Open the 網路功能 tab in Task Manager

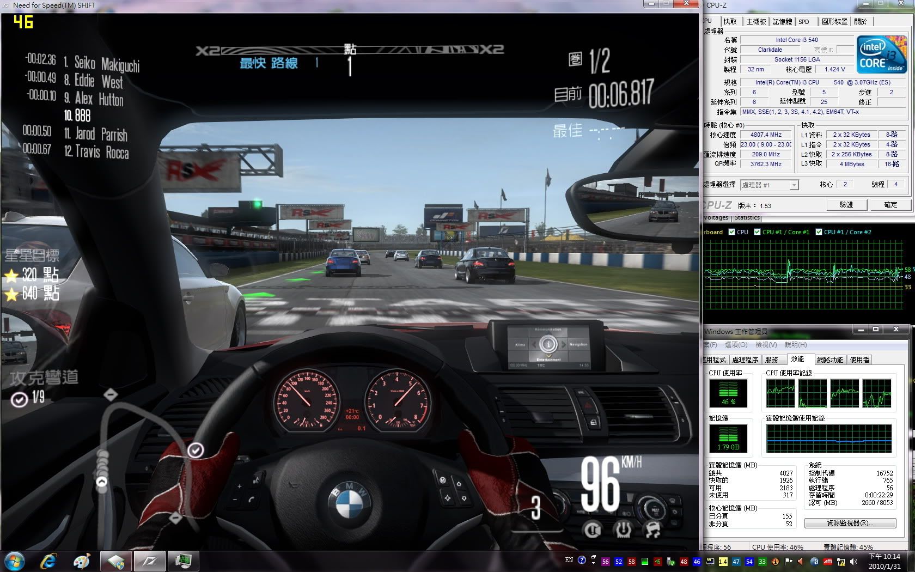point(830,360)
